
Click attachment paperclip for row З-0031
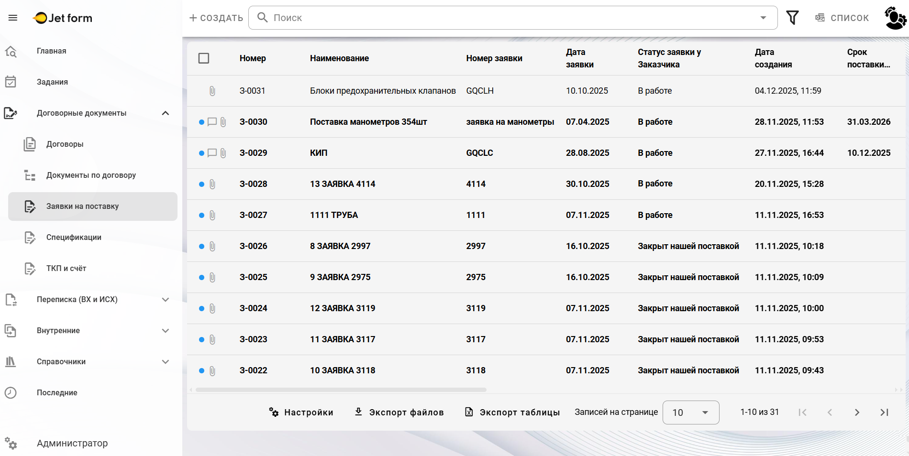tap(212, 91)
